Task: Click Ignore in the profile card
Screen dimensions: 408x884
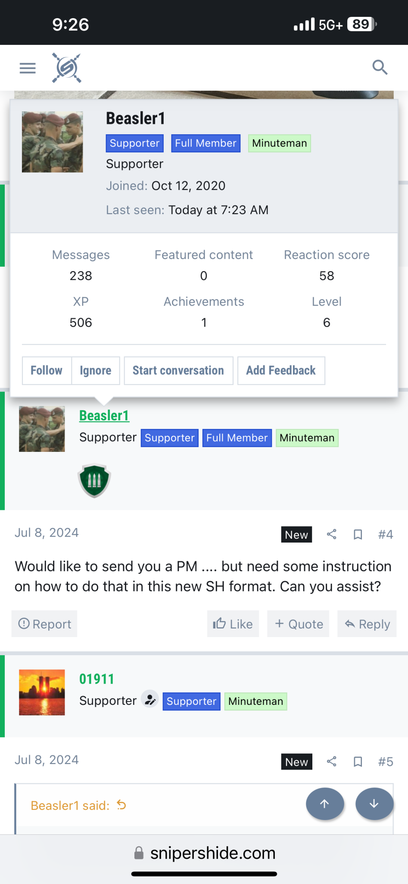Action: click(96, 370)
